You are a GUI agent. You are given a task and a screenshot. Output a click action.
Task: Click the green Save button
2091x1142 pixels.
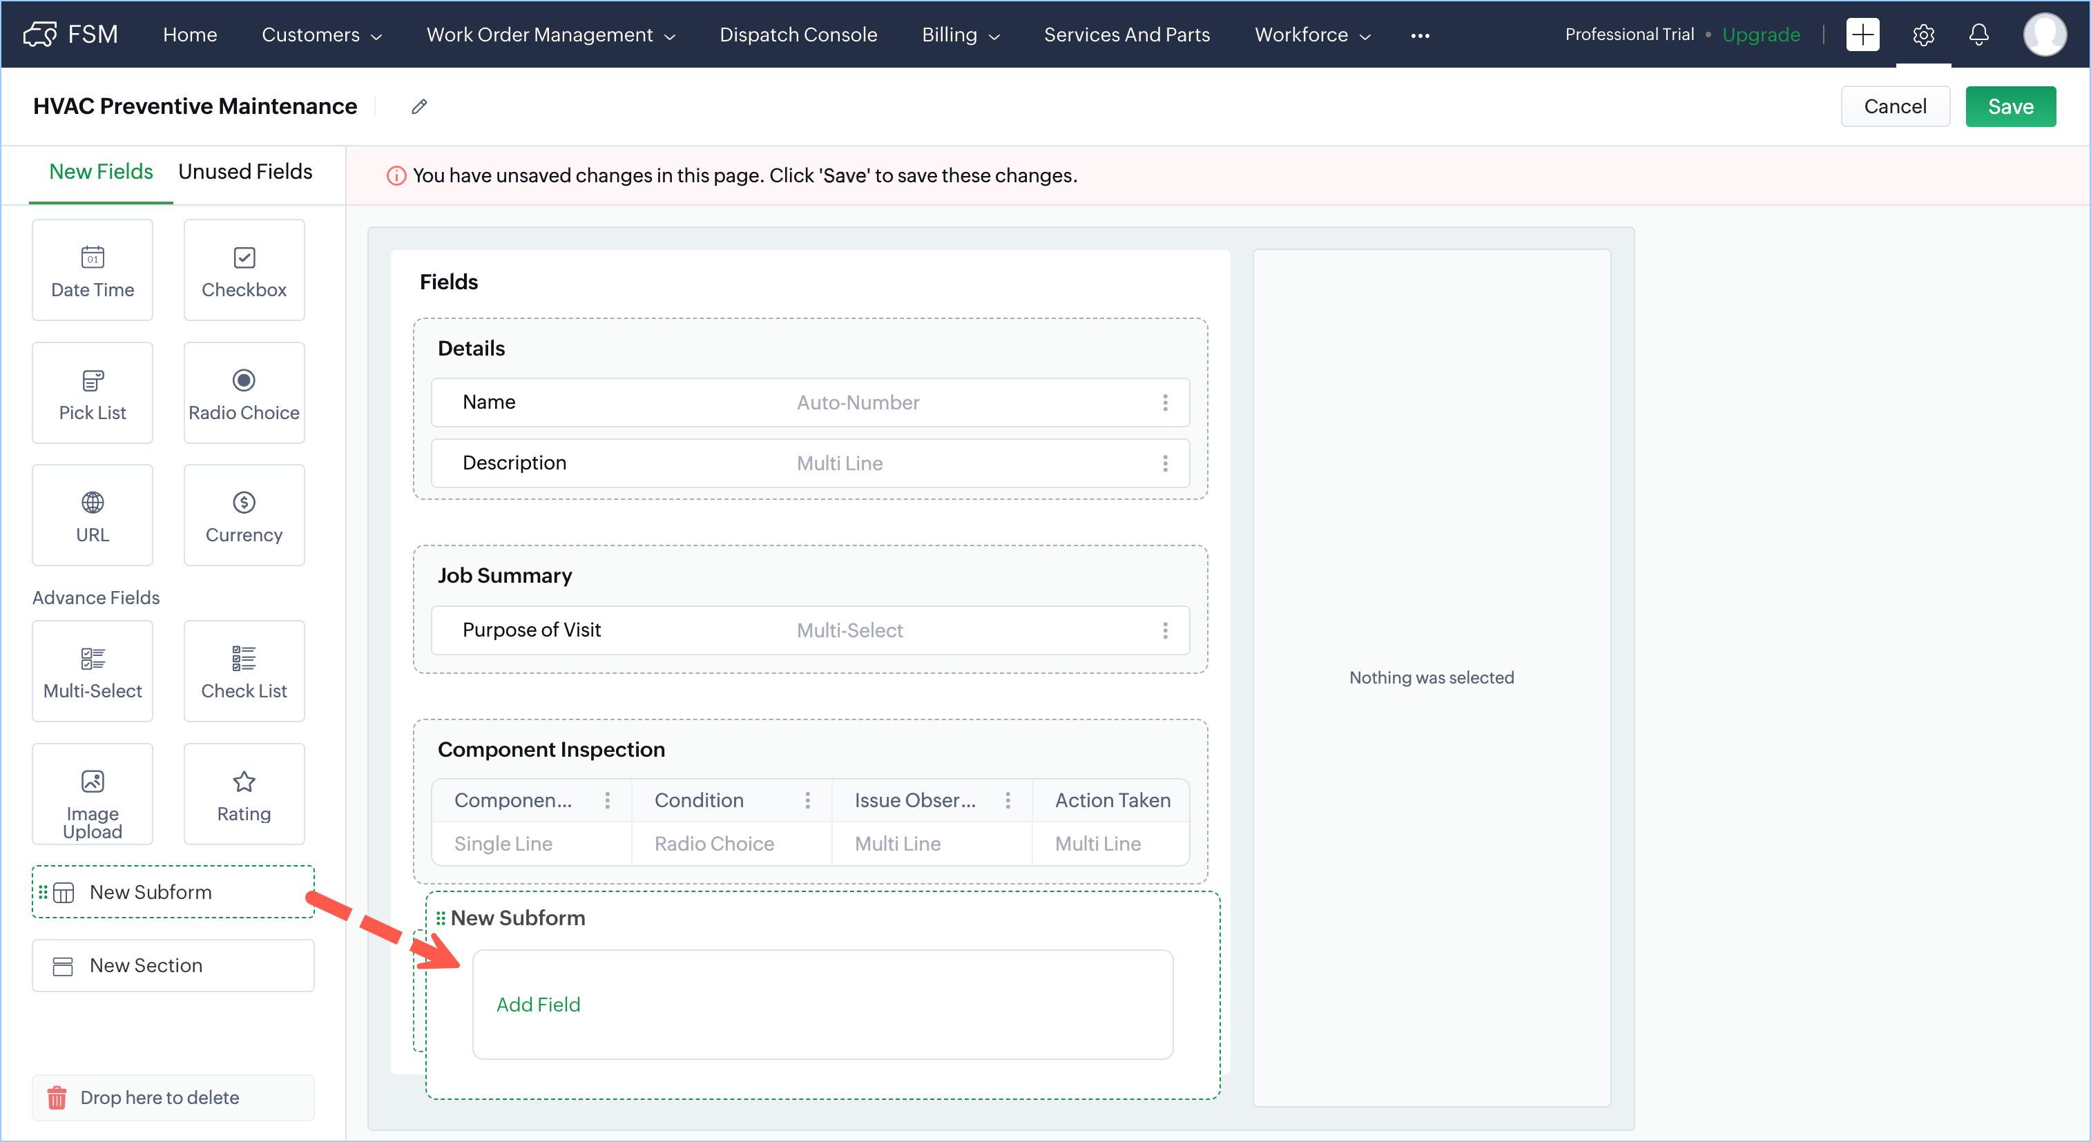(x=2010, y=106)
